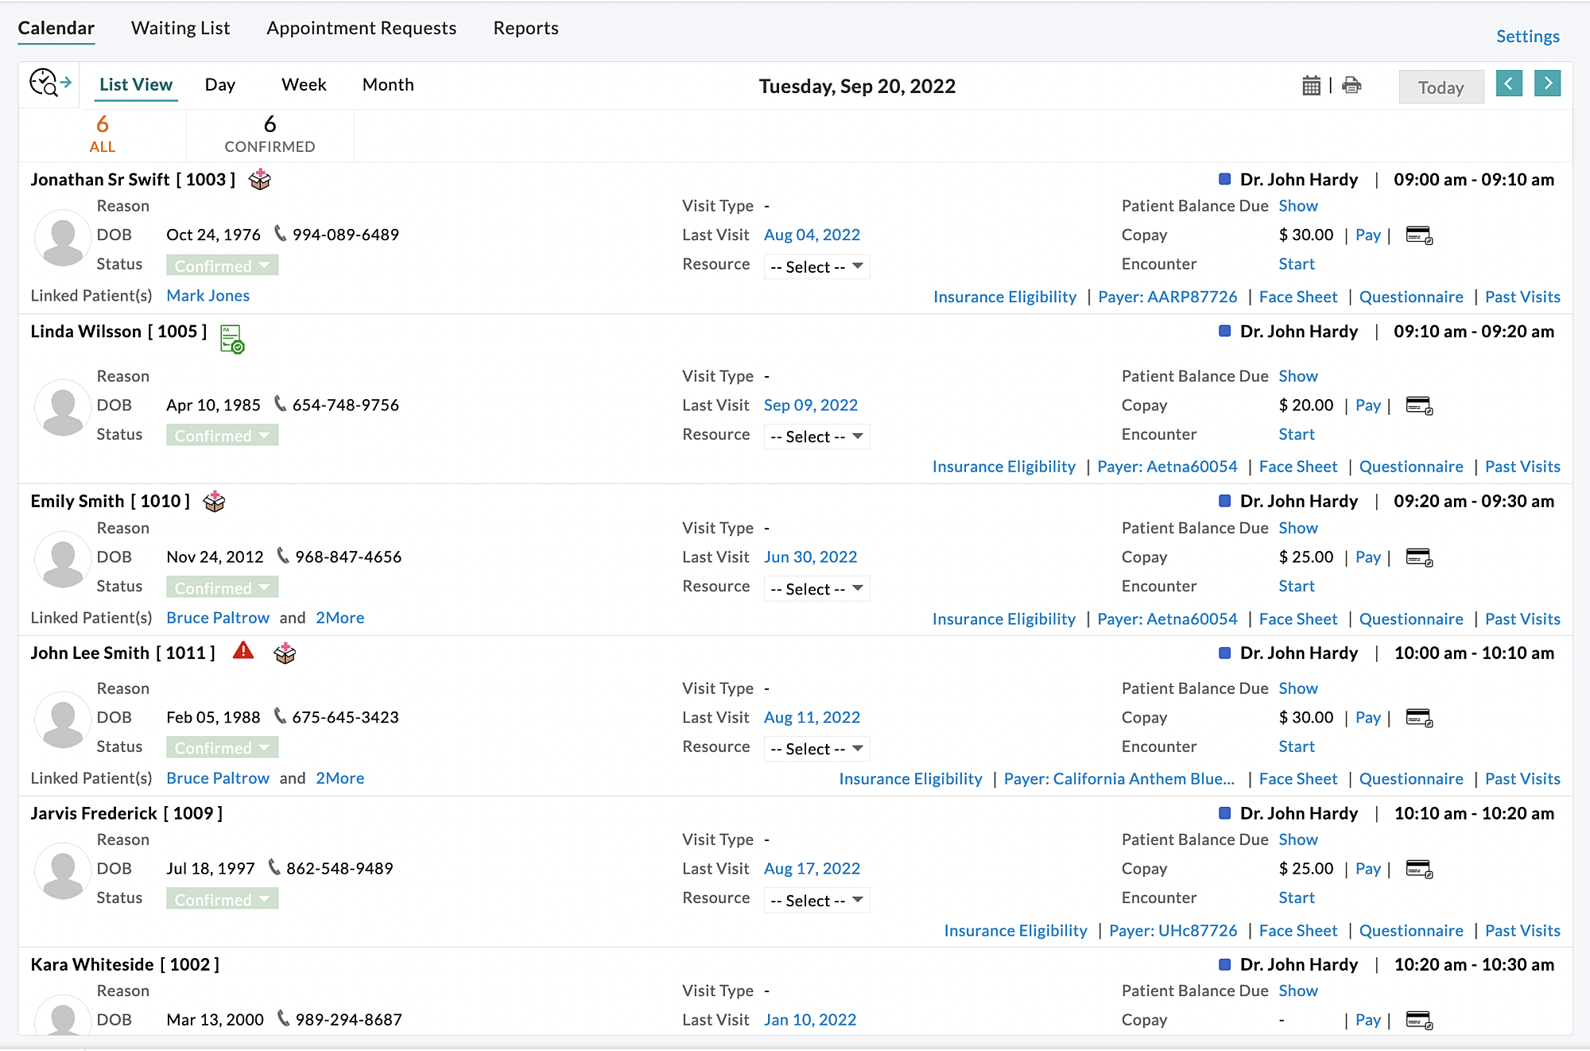
Task: Start encounter for John Lee Smith
Action: pyautogui.click(x=1296, y=747)
